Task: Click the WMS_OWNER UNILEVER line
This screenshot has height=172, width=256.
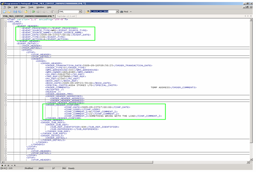Action: 69,72
